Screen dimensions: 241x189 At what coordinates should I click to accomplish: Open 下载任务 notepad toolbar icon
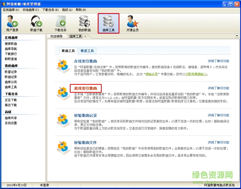tap(60, 24)
